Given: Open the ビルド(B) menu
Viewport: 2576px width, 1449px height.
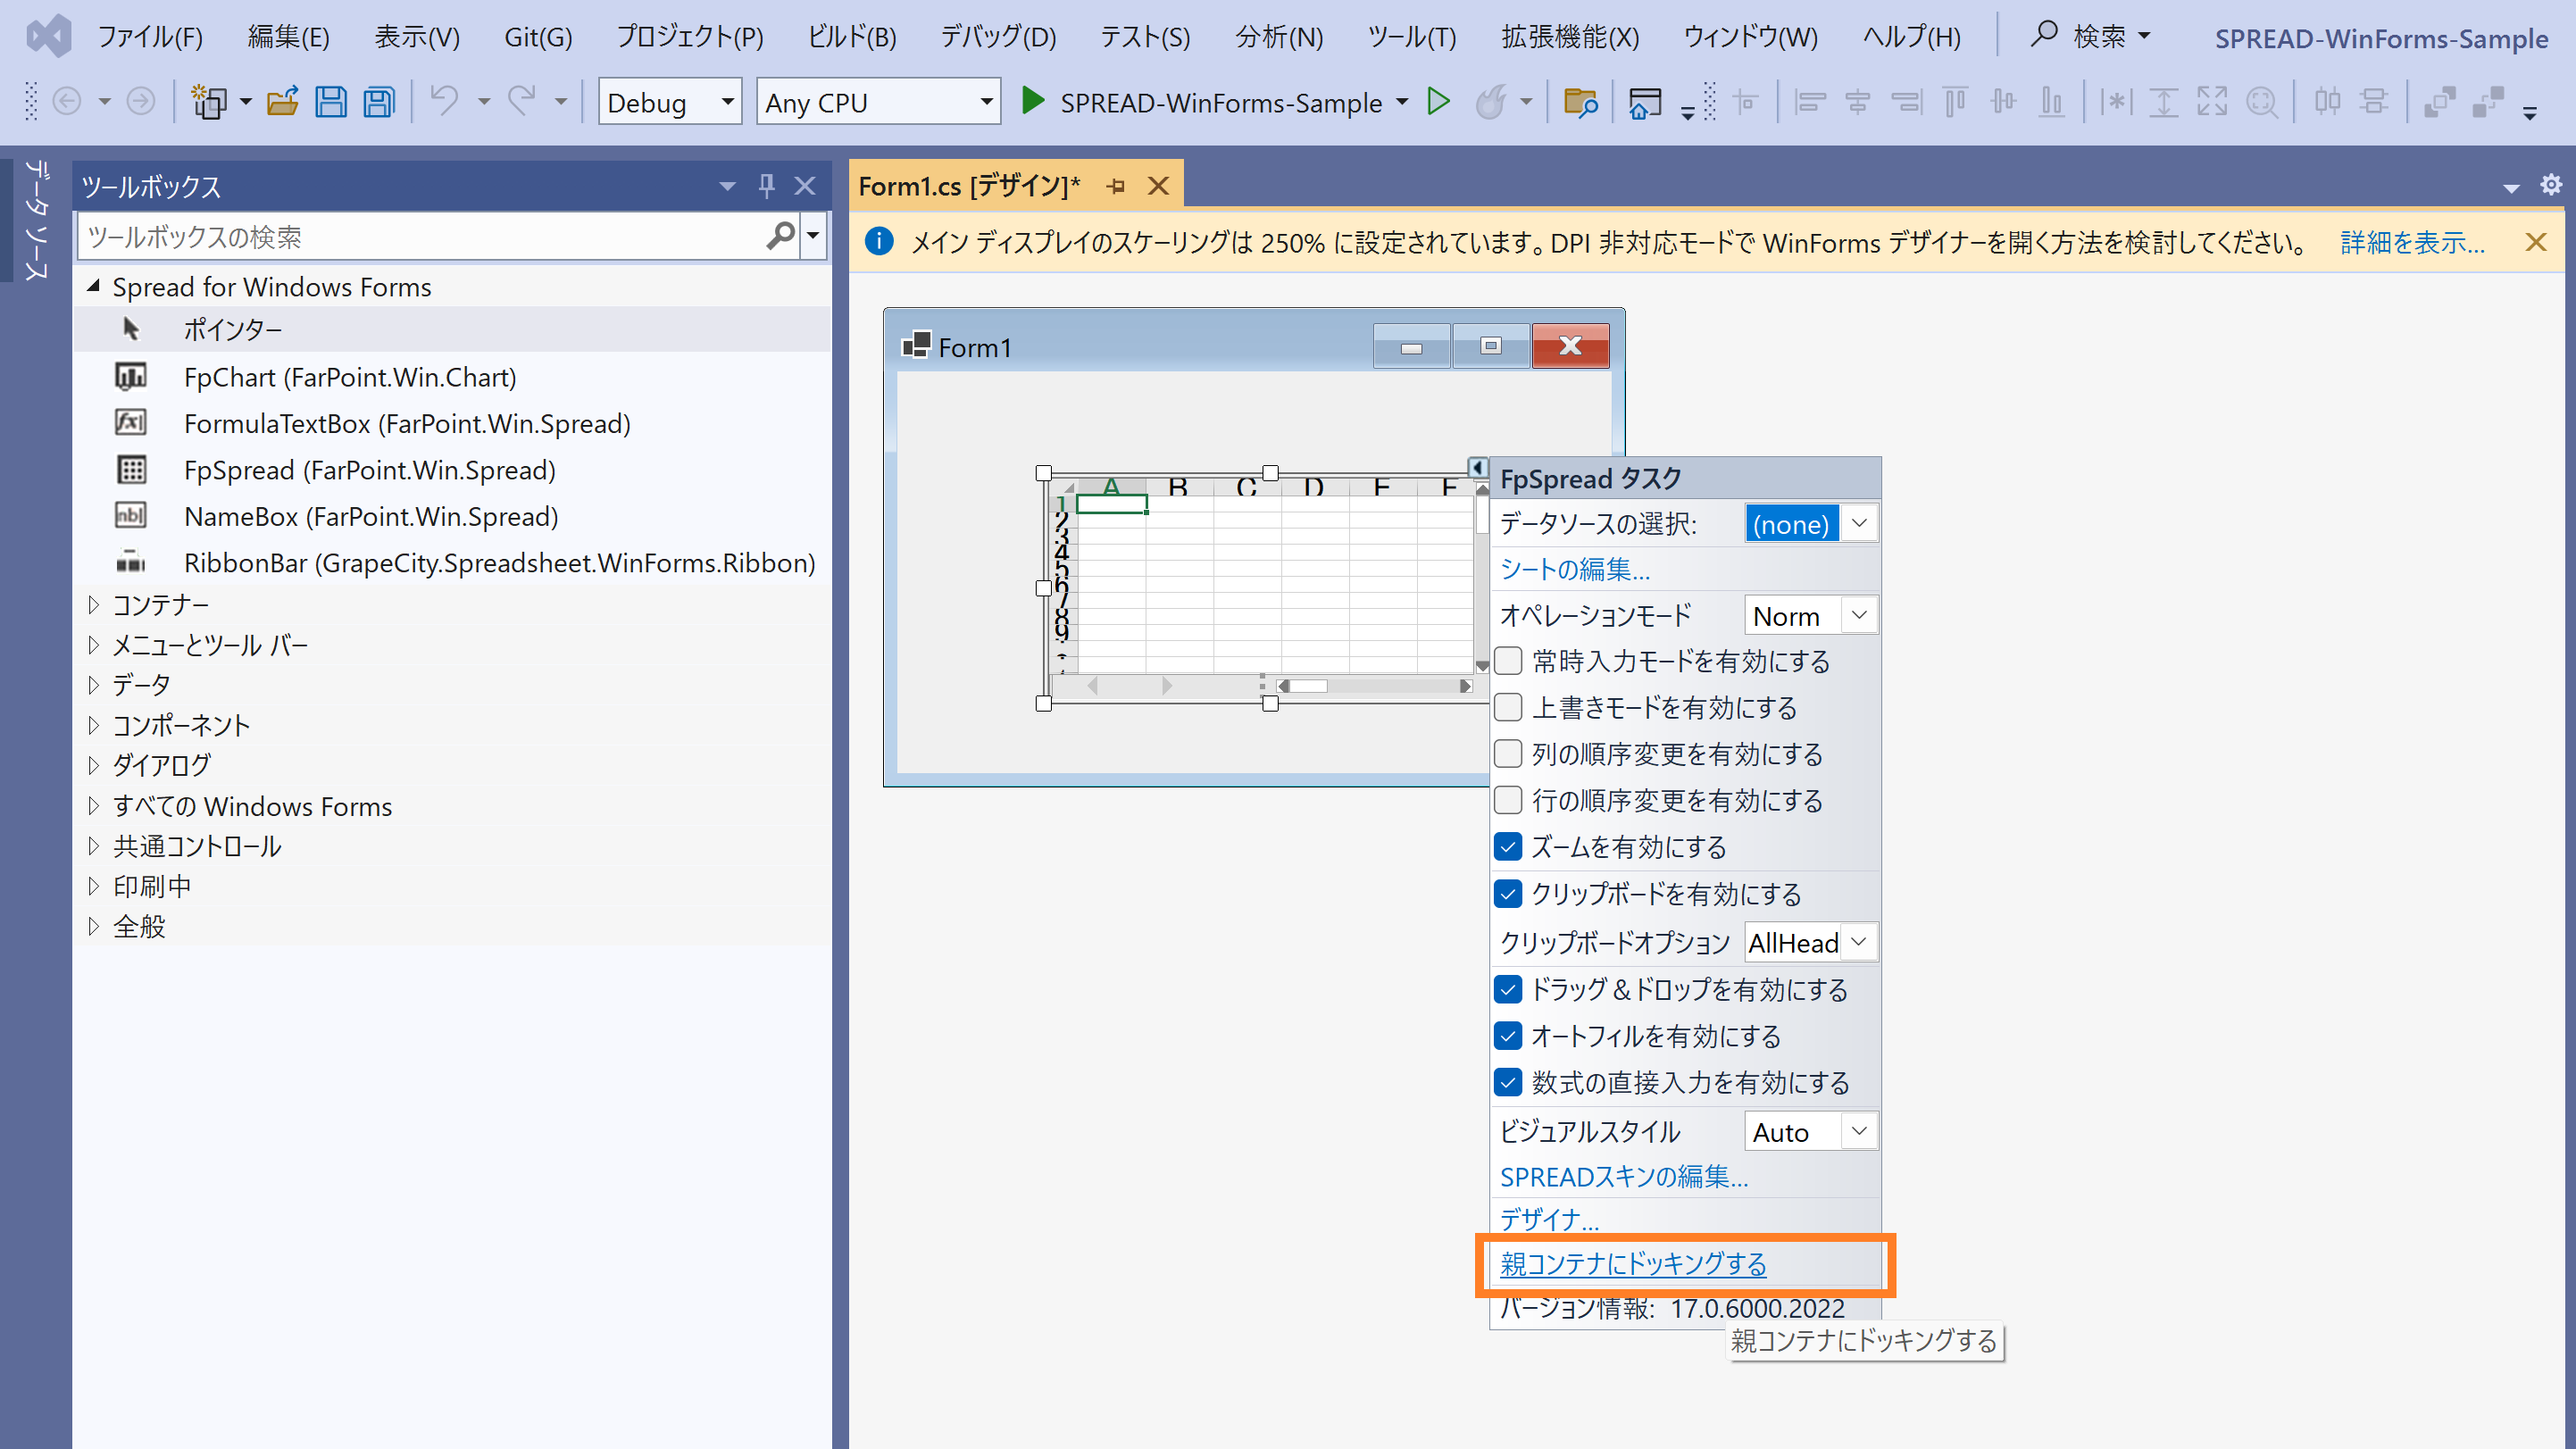Looking at the screenshot, I should 852,37.
